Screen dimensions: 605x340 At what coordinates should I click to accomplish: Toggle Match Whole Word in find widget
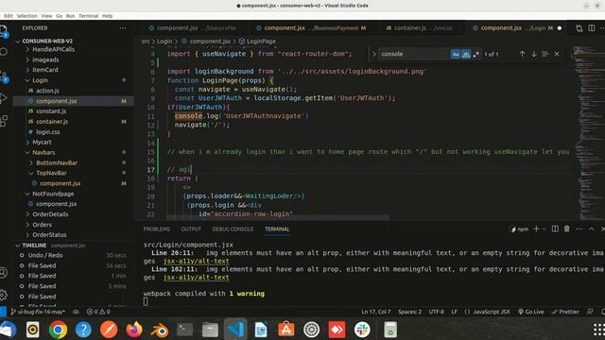(466, 55)
